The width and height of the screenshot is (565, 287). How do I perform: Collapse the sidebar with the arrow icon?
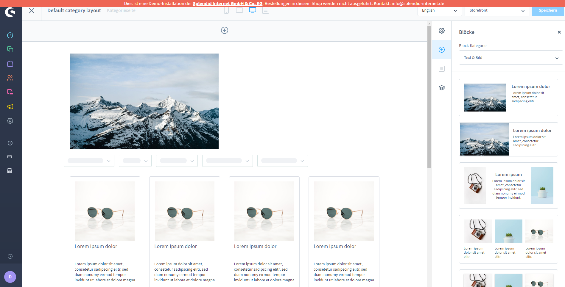tap(10, 256)
